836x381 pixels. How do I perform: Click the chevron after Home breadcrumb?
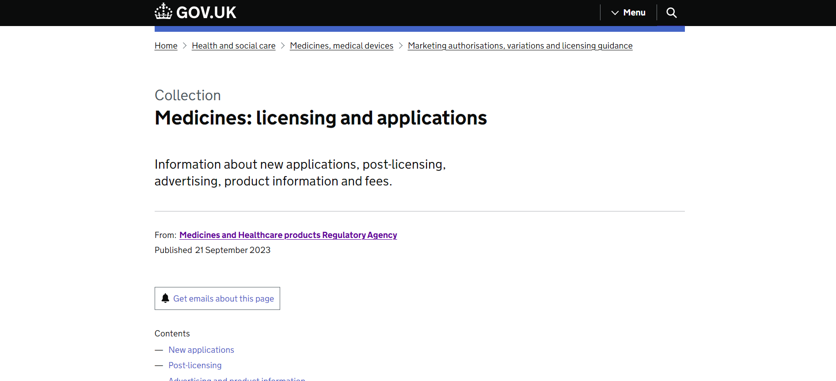(185, 46)
